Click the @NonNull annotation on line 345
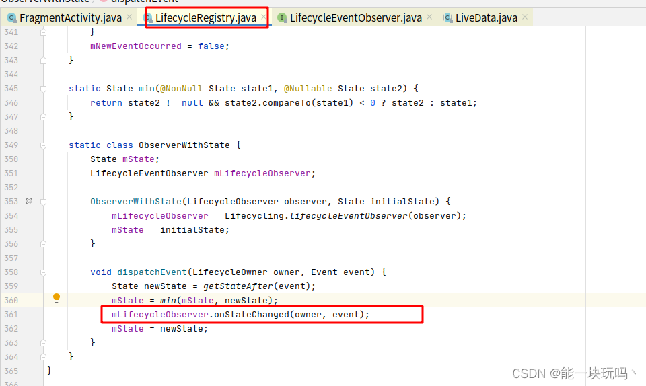The image size is (646, 386). (181, 89)
